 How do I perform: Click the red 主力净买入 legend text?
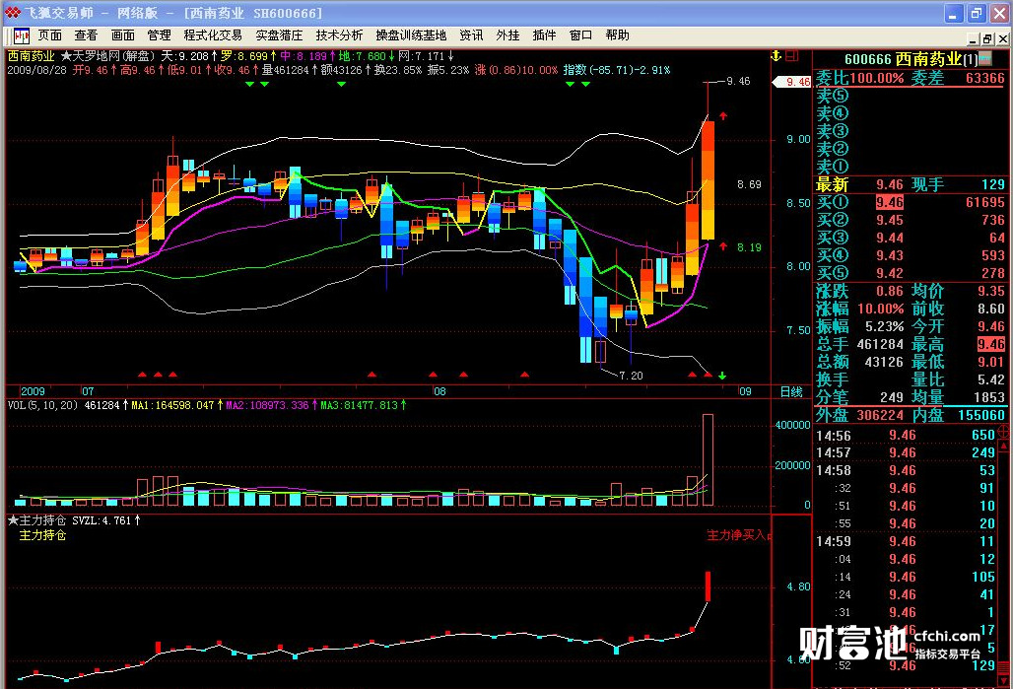tap(736, 535)
